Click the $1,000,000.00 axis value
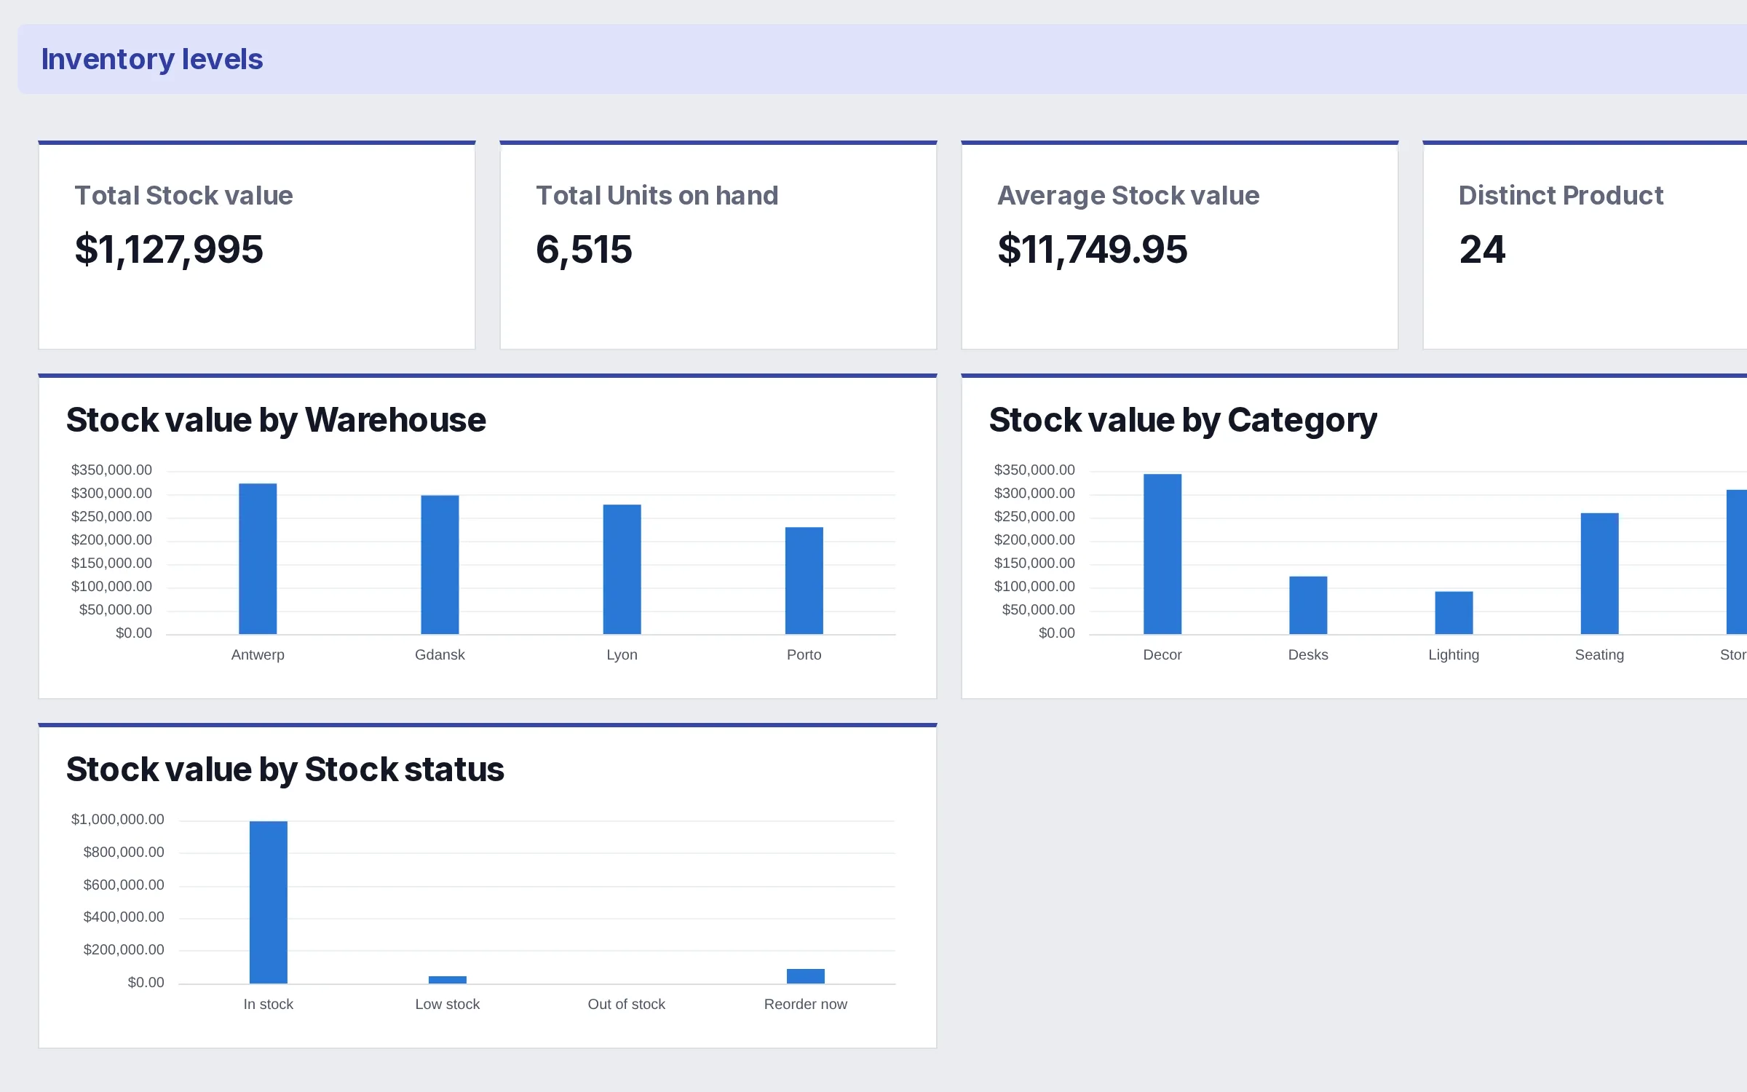This screenshot has height=1092, width=1747. [117, 819]
